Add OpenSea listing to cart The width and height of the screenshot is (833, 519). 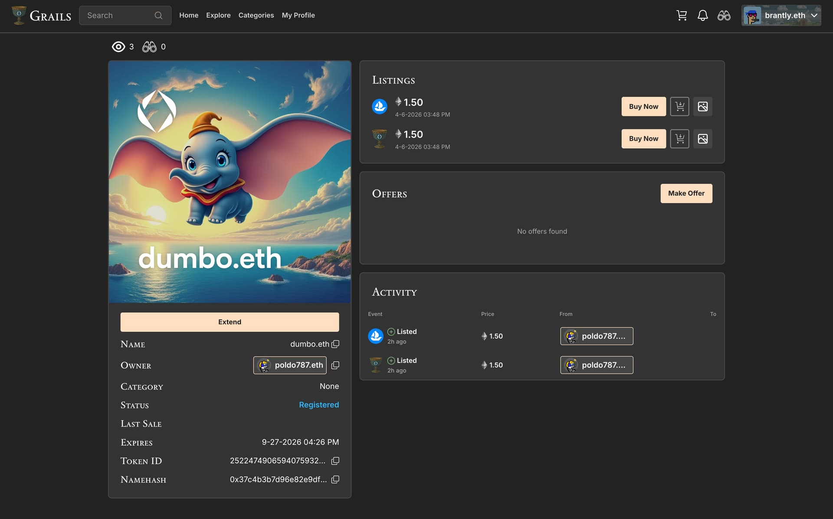pyautogui.click(x=679, y=106)
